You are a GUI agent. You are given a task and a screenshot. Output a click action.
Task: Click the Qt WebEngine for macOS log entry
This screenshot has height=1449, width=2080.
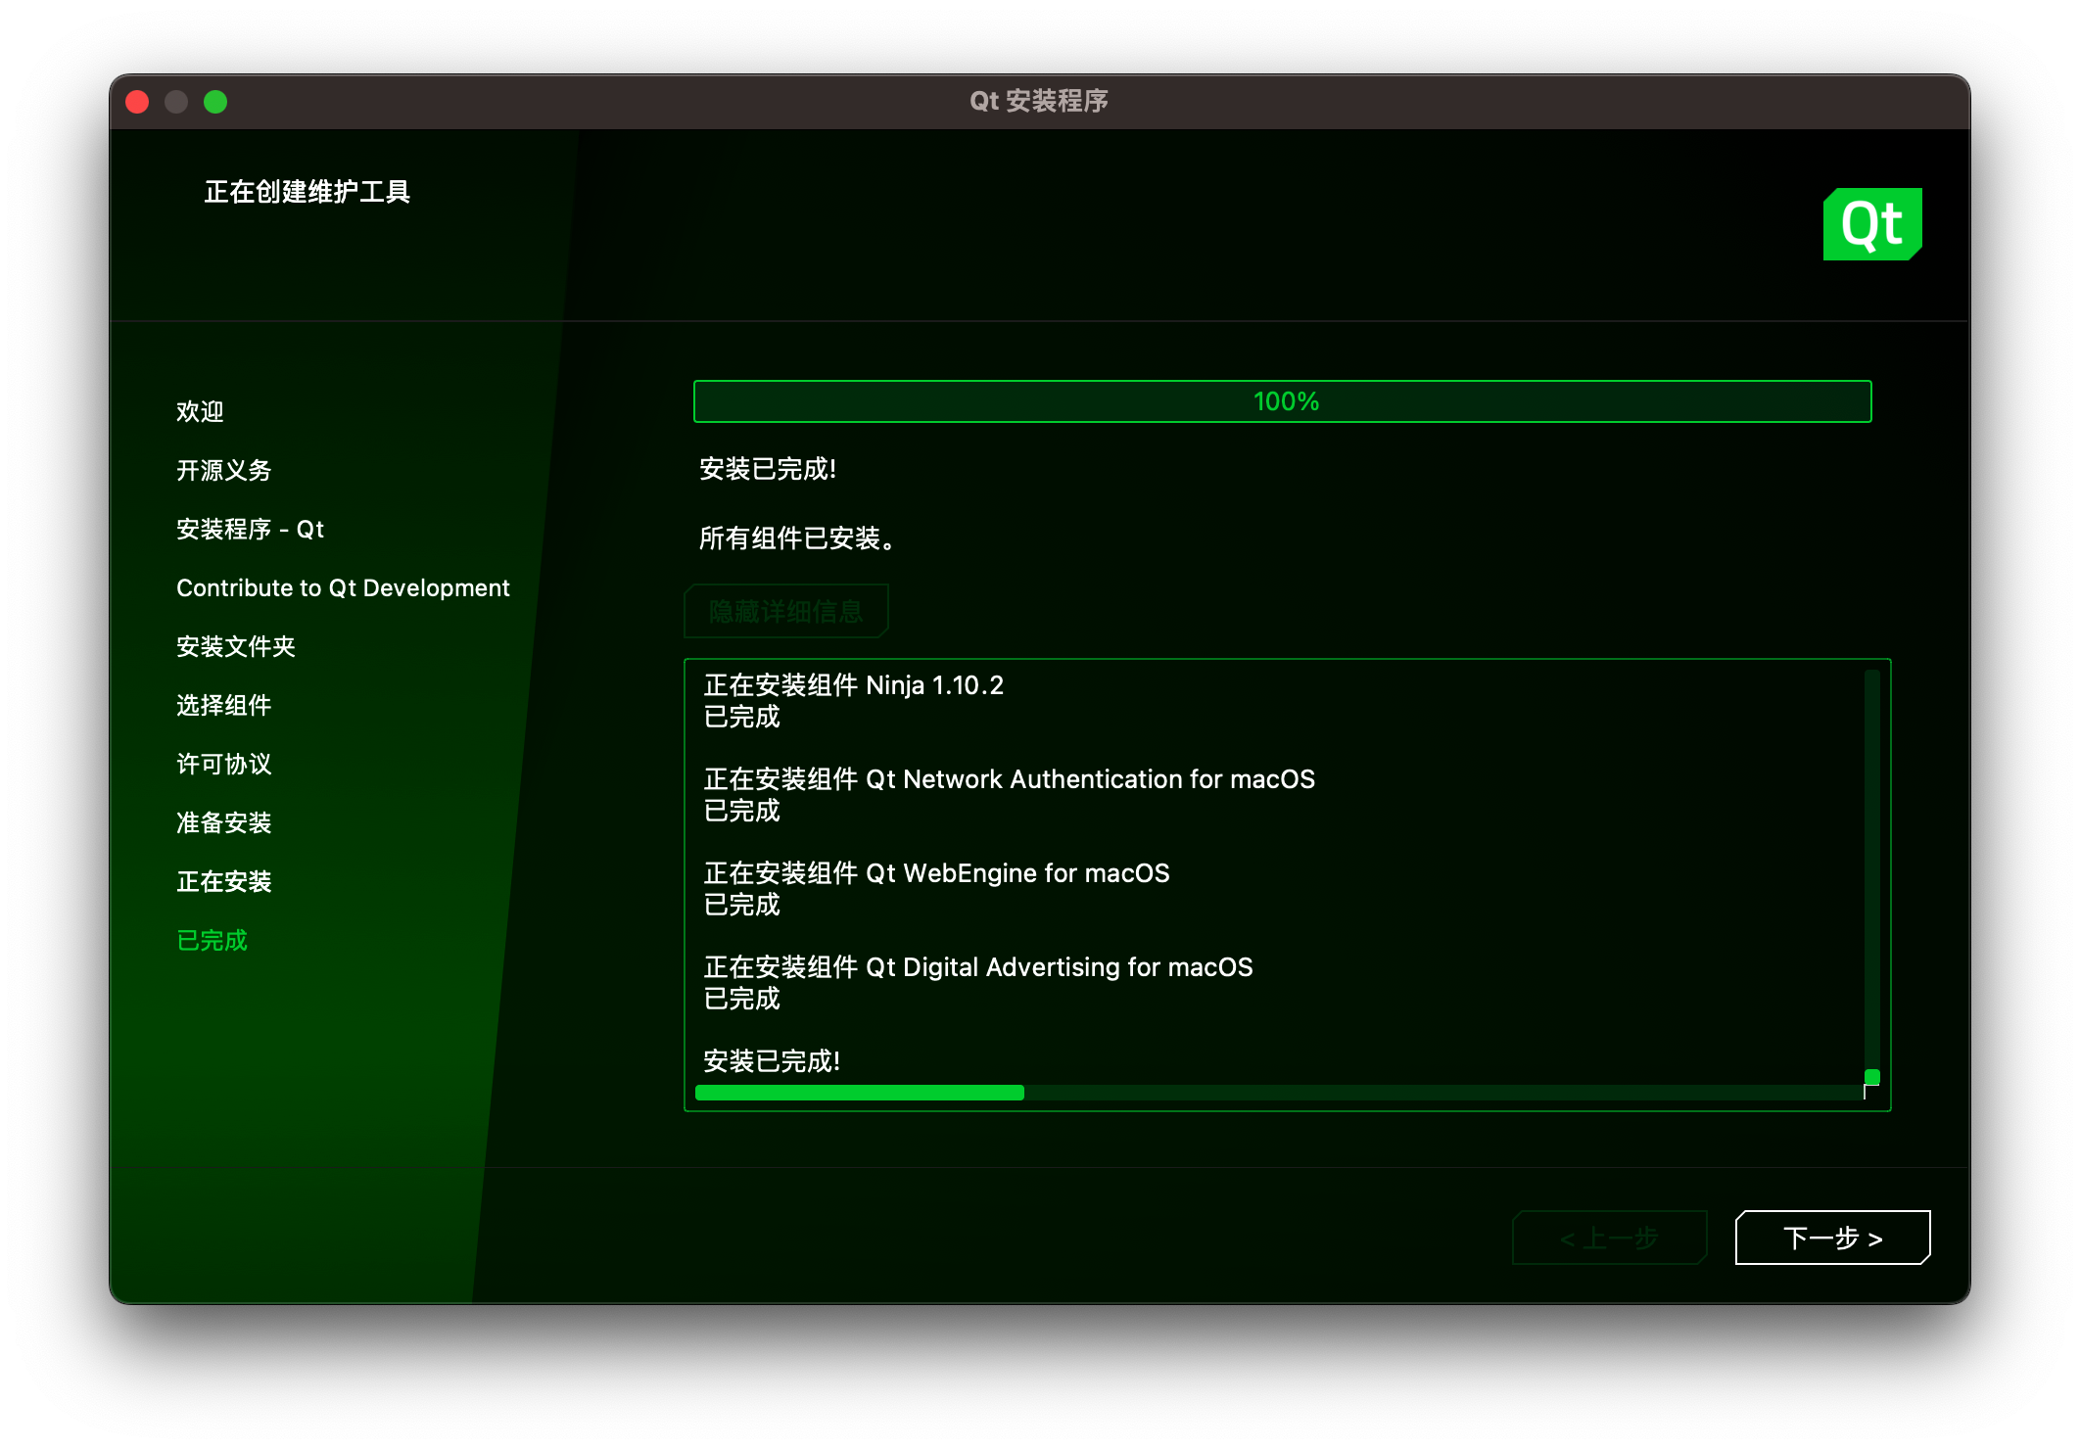(936, 873)
